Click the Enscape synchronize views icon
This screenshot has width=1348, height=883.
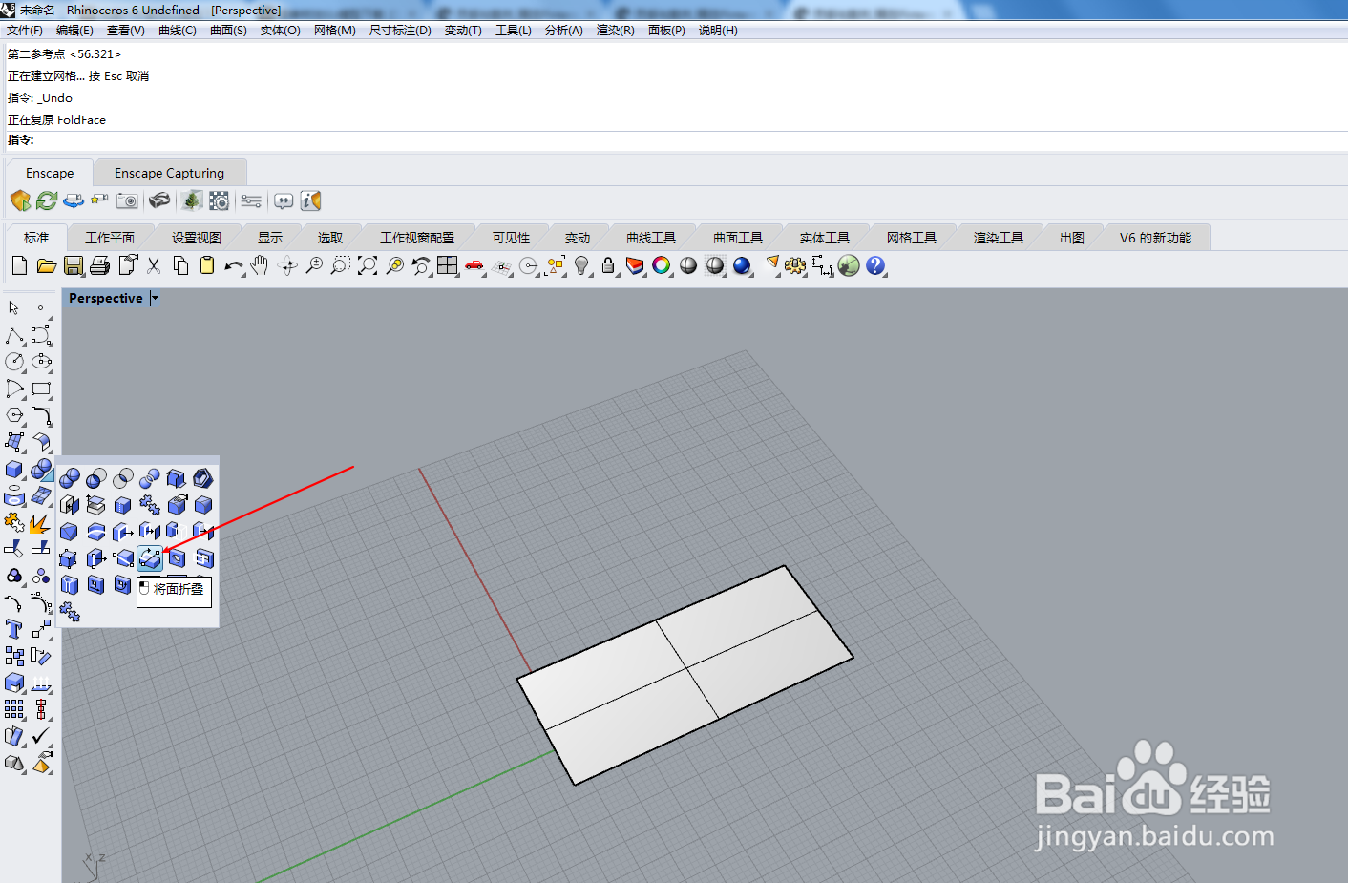point(74,200)
